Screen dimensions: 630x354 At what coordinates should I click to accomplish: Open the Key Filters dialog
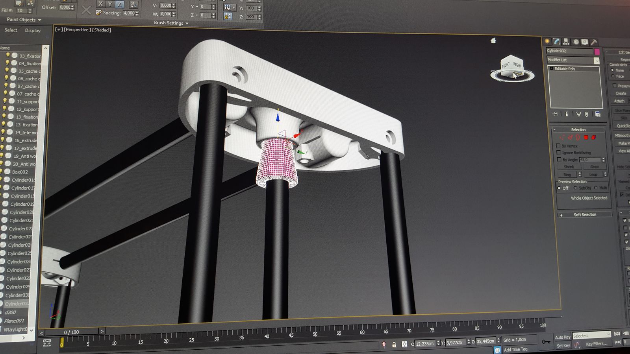point(597,344)
